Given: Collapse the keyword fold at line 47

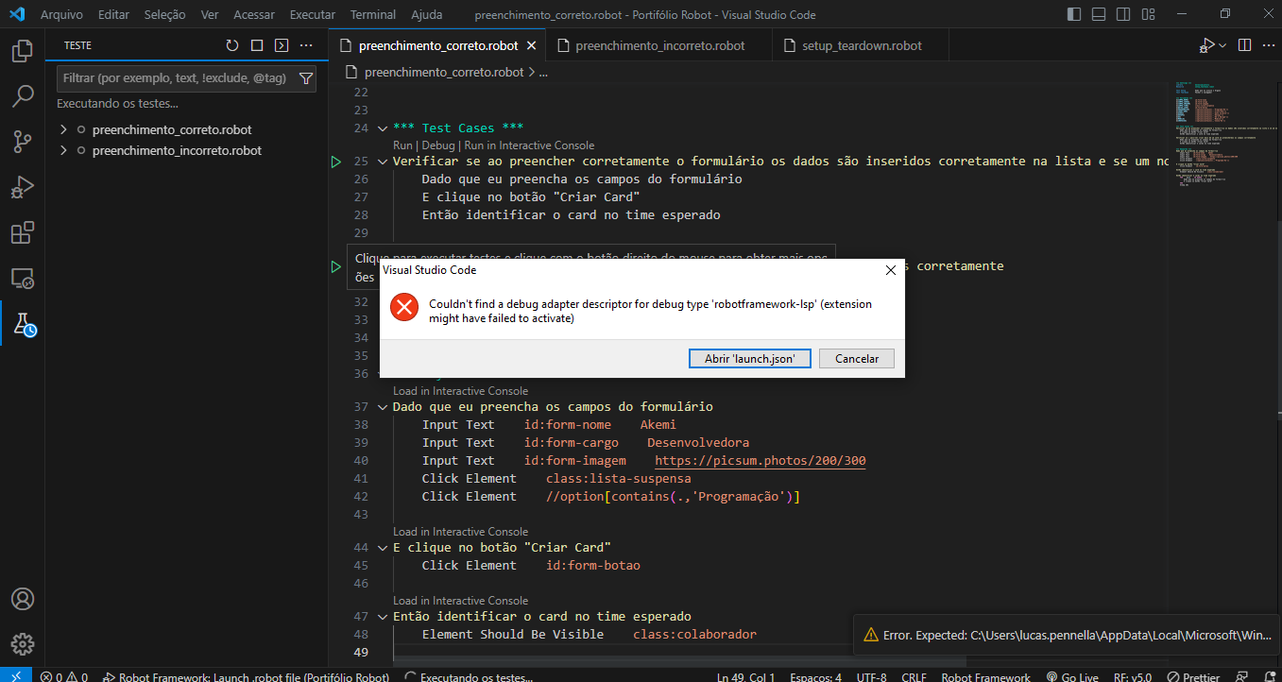Looking at the screenshot, I should (383, 617).
